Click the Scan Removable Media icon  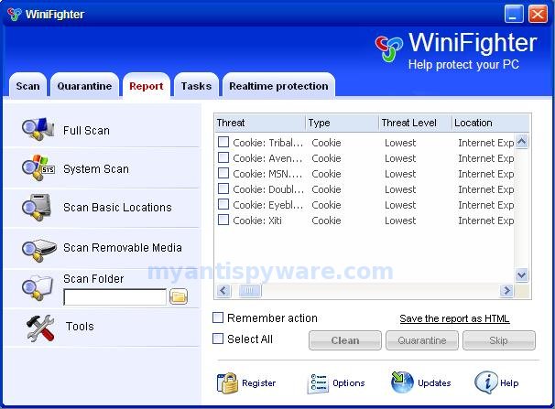point(38,250)
